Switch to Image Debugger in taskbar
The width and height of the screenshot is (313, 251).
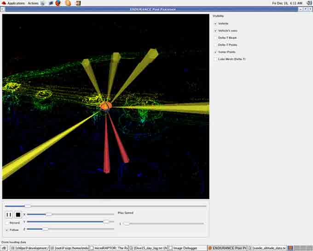pos(188,248)
